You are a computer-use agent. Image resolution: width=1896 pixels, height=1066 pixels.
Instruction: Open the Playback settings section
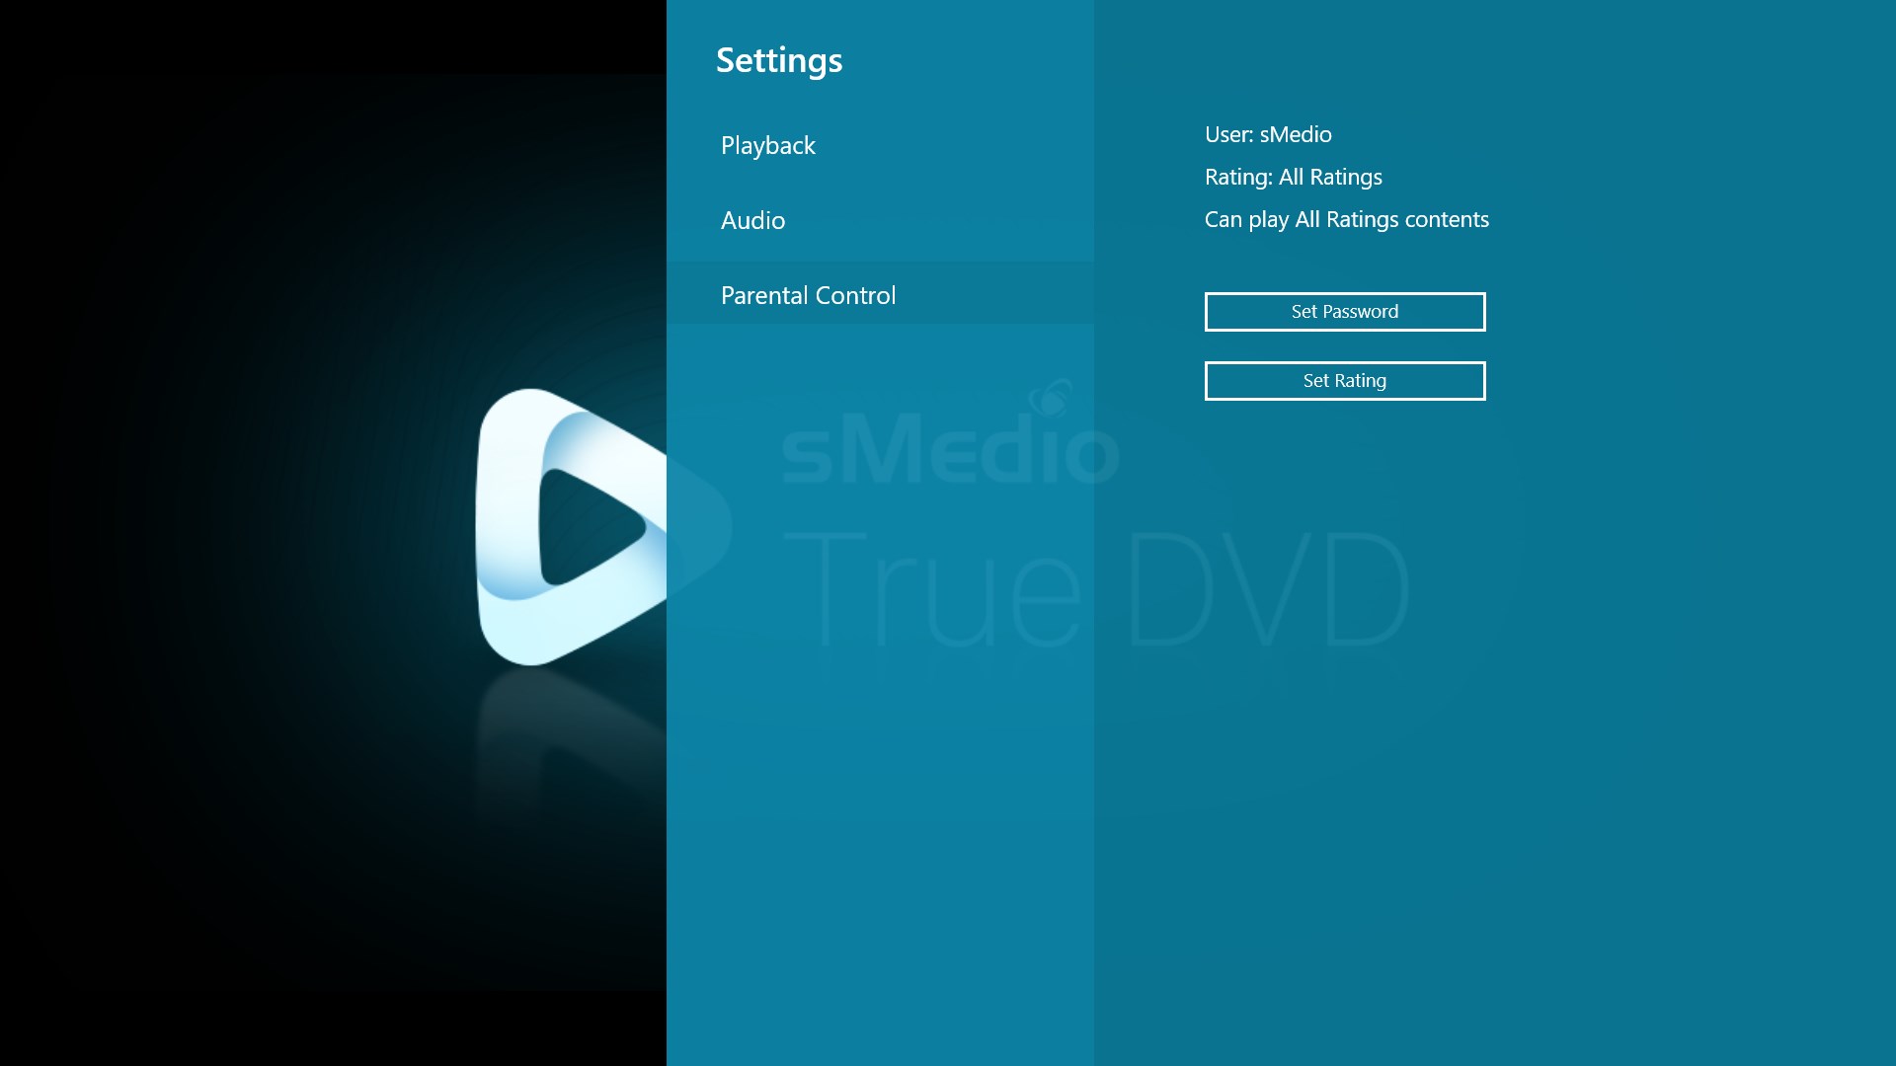767,145
